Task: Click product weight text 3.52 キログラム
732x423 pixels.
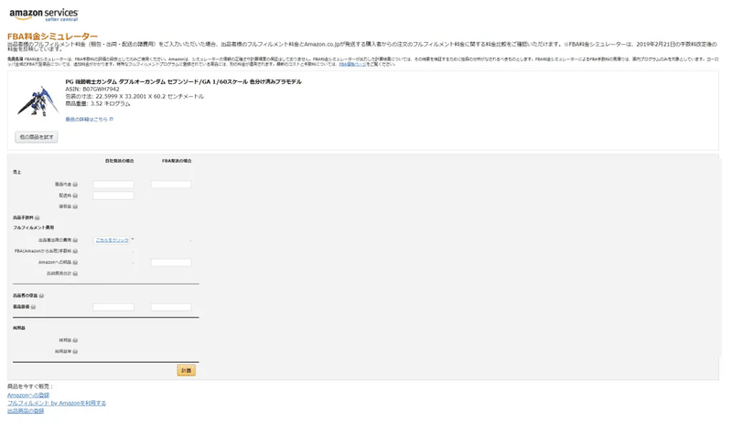Action: [x=98, y=104]
